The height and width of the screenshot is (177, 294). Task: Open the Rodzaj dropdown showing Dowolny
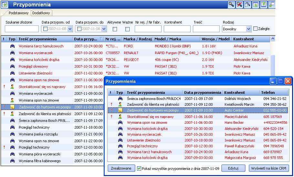click(x=236, y=29)
